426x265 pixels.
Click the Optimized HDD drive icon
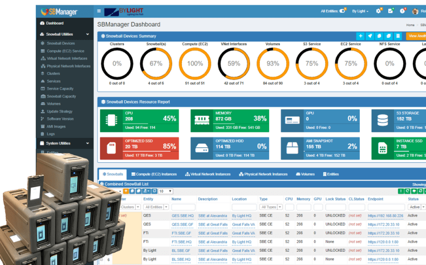pyautogui.click(x=202, y=148)
